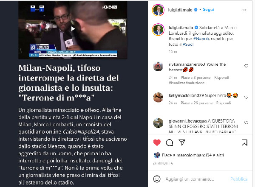The width and height of the screenshot is (255, 187).
Task: Share post using paper plane icon
Action: (x=182, y=142)
